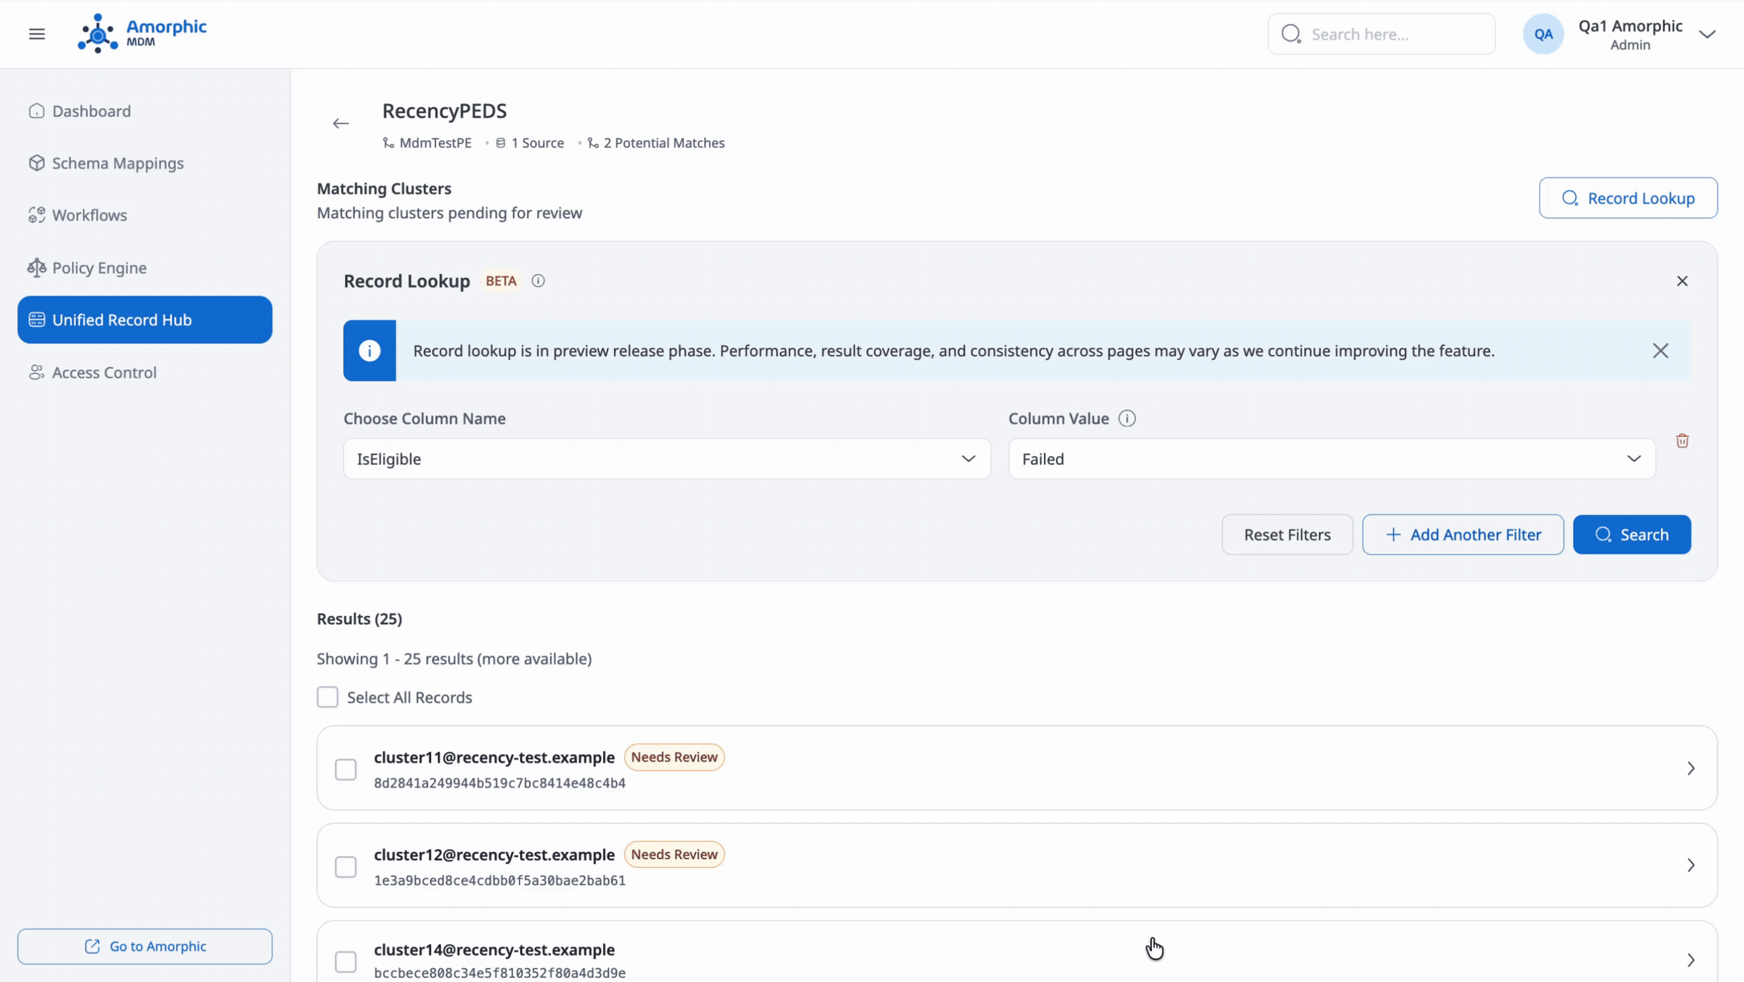
Task: Click the 2 Potential Matches icon
Action: pos(593,143)
